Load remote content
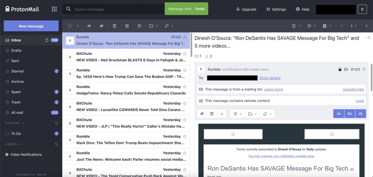Image resolution: width=373 pixels, height=177 pixels. tap(360, 100)
